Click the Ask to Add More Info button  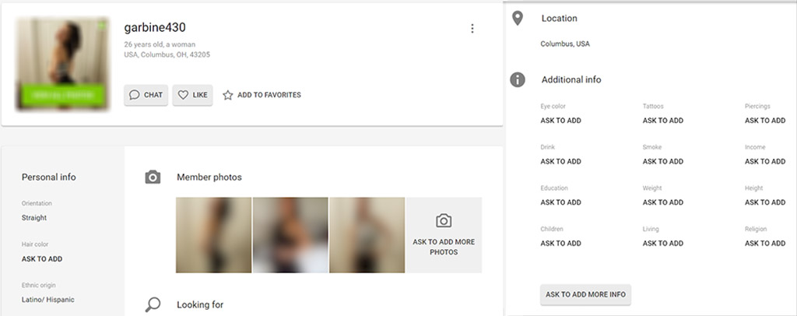point(585,295)
